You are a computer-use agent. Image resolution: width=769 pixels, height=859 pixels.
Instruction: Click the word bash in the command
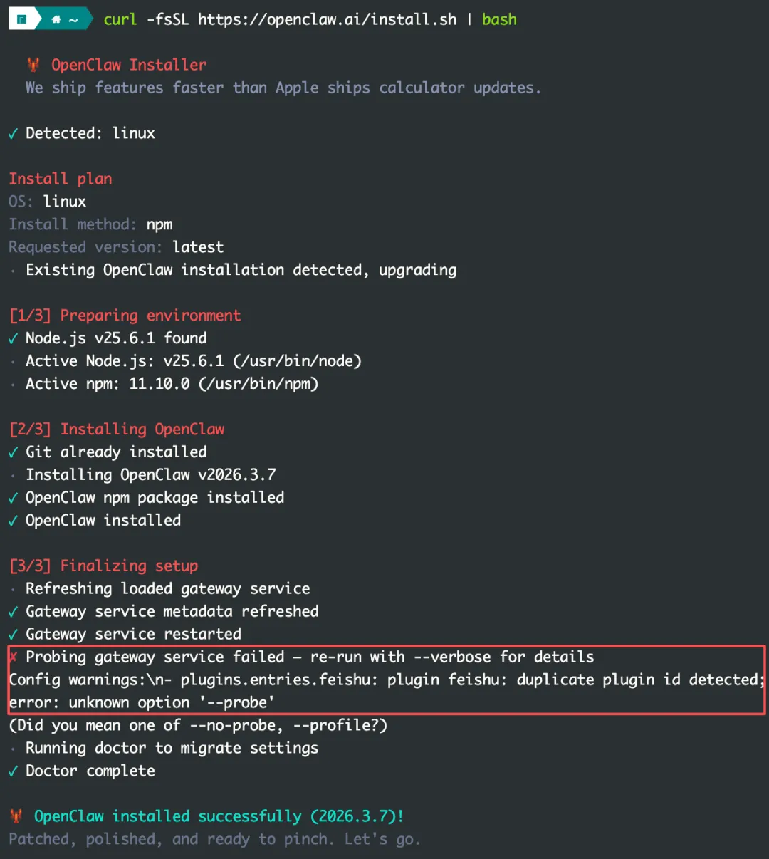(x=499, y=20)
